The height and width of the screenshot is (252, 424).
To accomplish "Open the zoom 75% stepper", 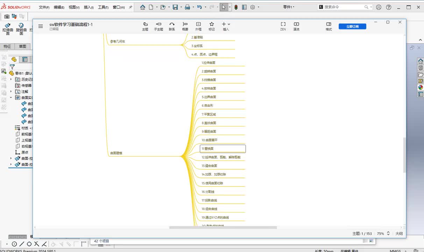I will (388, 233).
